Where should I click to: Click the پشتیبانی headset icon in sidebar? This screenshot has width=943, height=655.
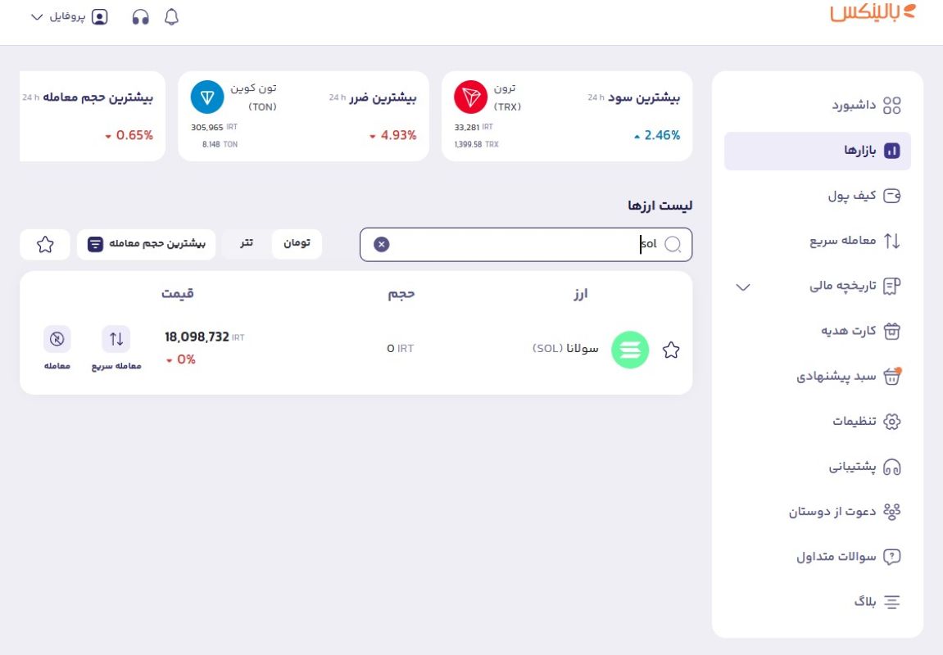tap(892, 467)
